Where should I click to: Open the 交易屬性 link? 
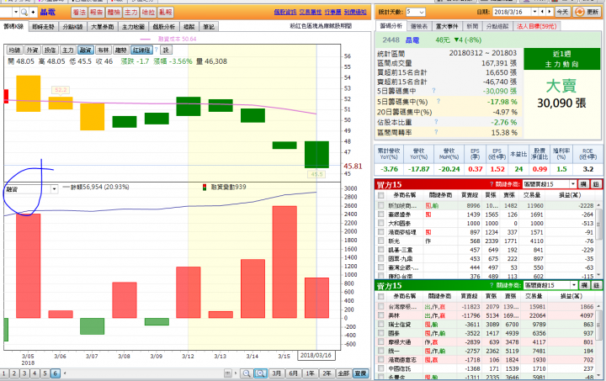311,12
